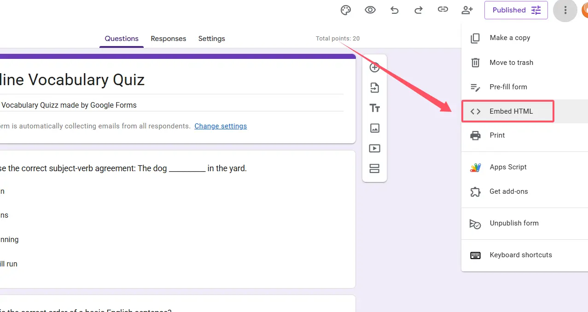This screenshot has height=312, width=588.
Task: Open the theme customization palette icon
Action: (346, 10)
